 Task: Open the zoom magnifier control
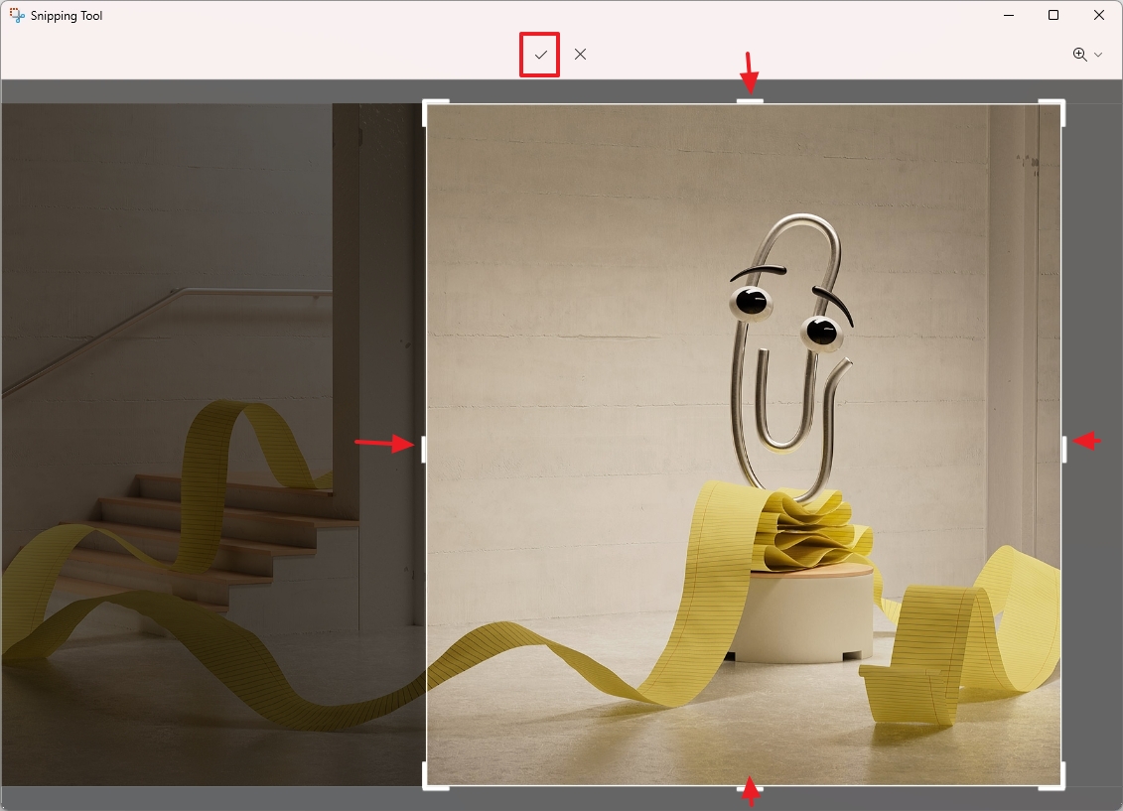pyautogui.click(x=1080, y=55)
